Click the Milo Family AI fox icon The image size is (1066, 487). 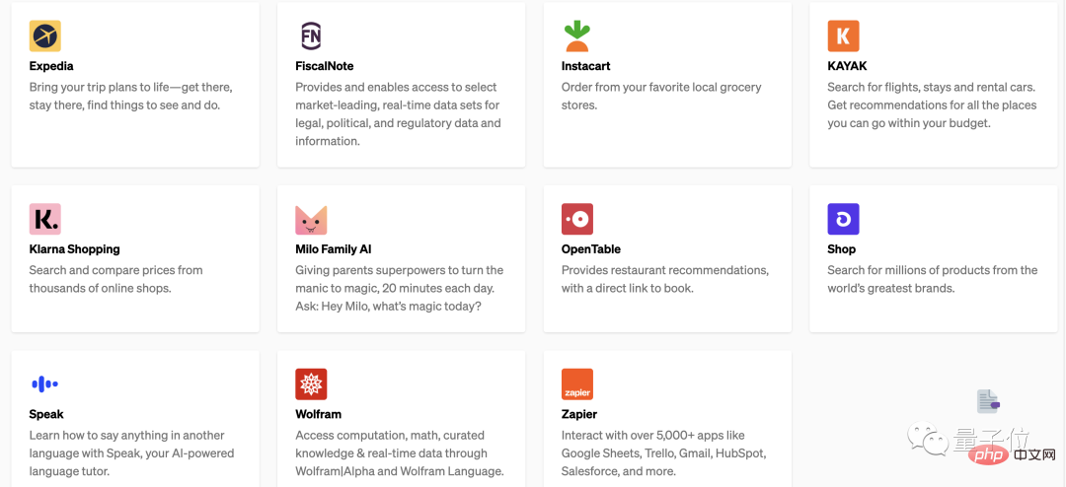tap(311, 220)
